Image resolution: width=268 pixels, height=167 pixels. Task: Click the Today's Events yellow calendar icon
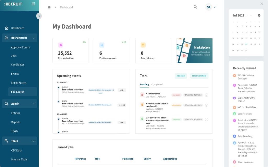[143, 45]
